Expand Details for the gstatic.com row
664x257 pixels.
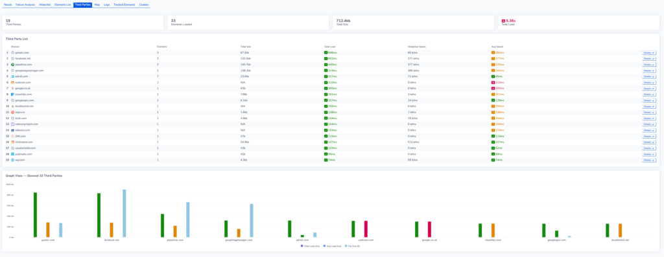648,52
